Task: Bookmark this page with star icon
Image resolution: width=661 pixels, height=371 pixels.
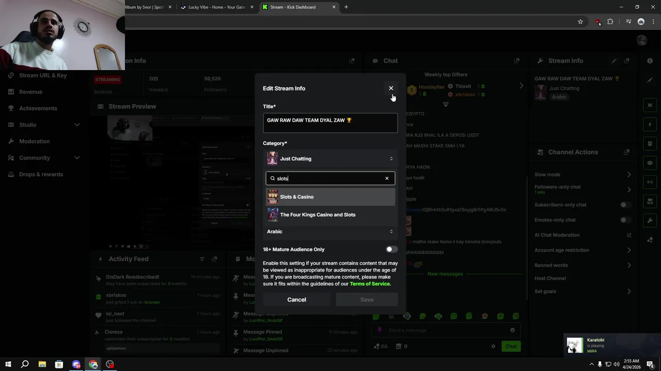Action: (580, 22)
